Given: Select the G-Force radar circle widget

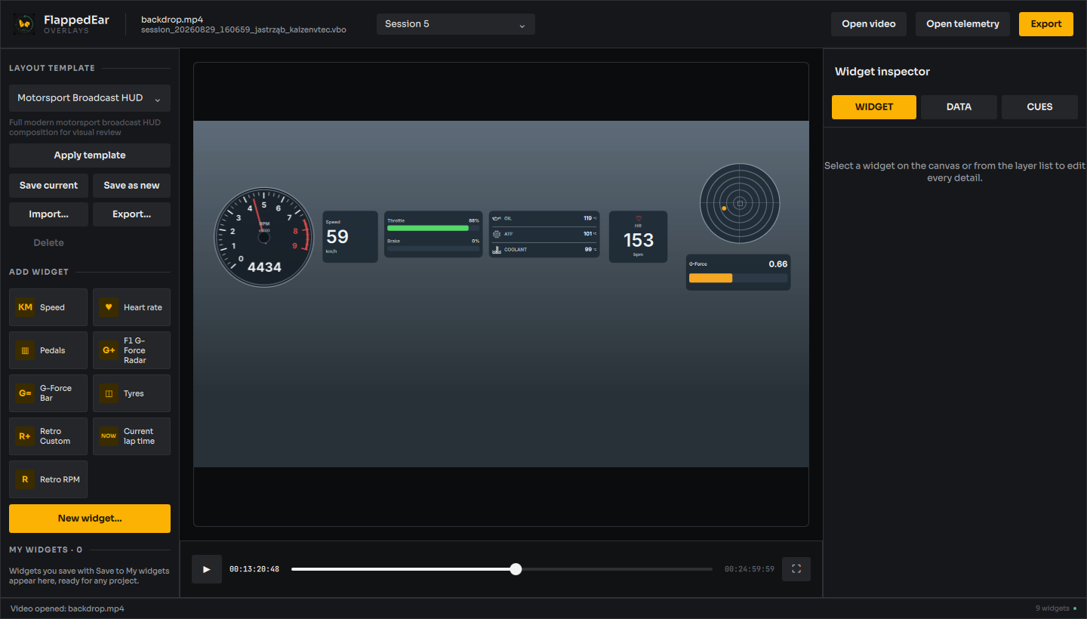Looking at the screenshot, I should coord(740,204).
